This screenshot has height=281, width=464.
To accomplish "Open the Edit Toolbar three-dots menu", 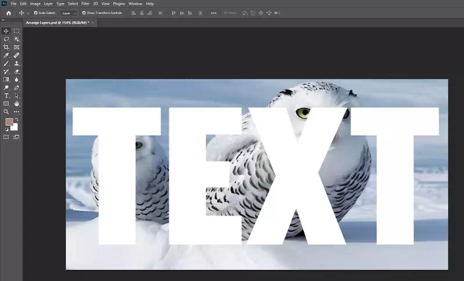I will pyautogui.click(x=17, y=112).
